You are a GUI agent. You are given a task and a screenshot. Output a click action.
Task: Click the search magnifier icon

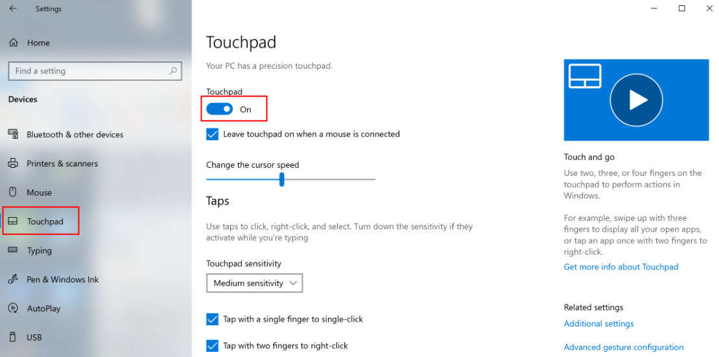click(x=173, y=71)
